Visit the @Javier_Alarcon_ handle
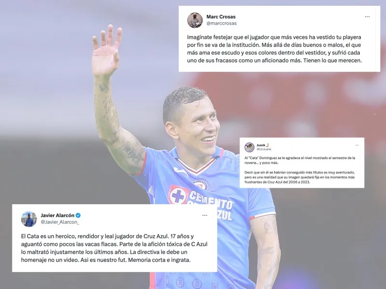The width and height of the screenshot is (386, 289). tap(60, 222)
